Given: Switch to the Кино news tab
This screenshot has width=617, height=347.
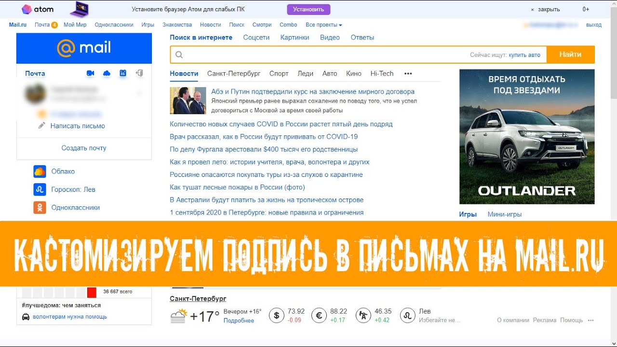Looking at the screenshot, I should (x=354, y=74).
